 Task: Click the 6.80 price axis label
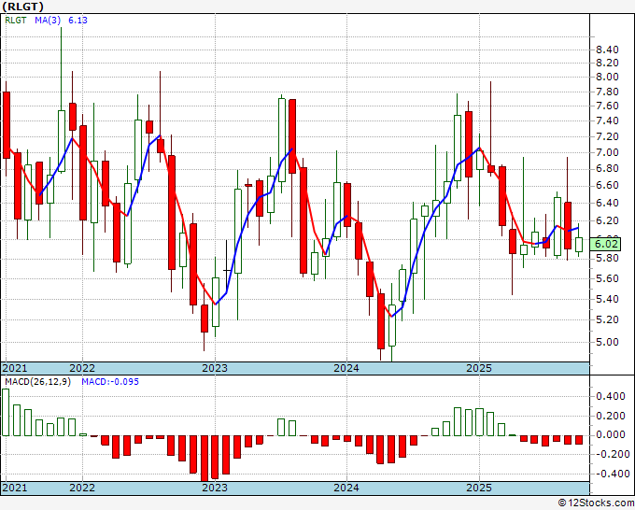tap(607, 169)
